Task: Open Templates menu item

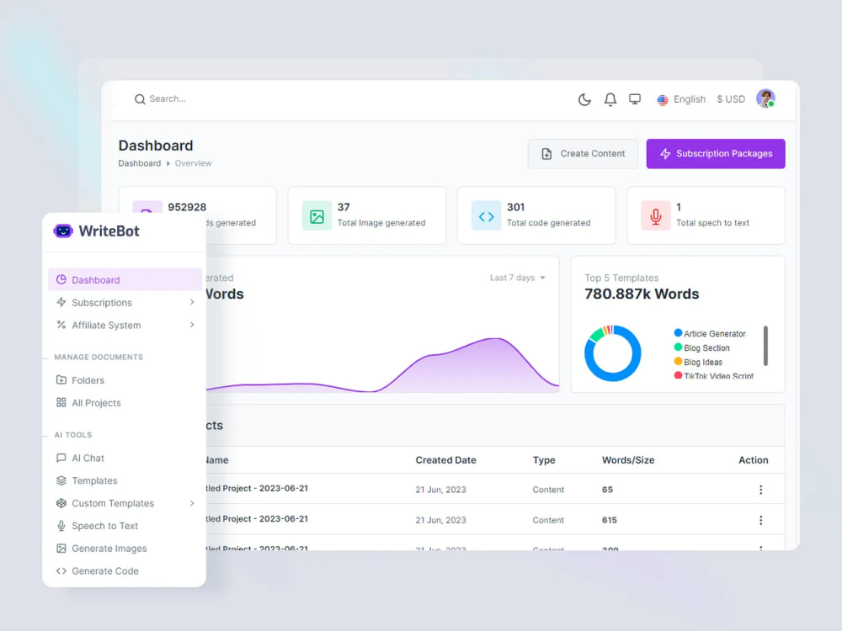Action: 125,480
